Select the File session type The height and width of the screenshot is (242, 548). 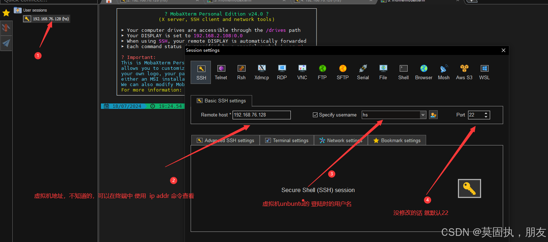click(383, 72)
